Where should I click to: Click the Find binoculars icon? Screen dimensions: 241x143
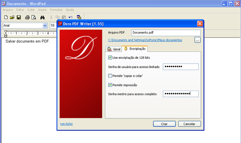click(42, 17)
